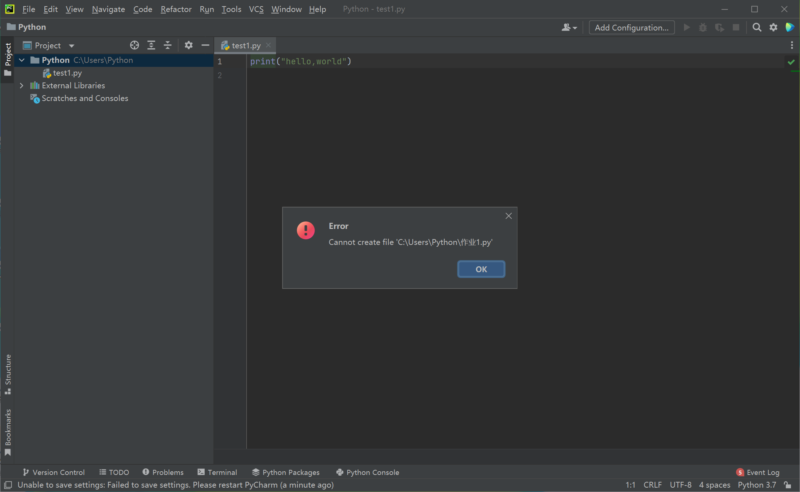This screenshot has width=800, height=492.
Task: Open the Terminal tool window
Action: 217,472
